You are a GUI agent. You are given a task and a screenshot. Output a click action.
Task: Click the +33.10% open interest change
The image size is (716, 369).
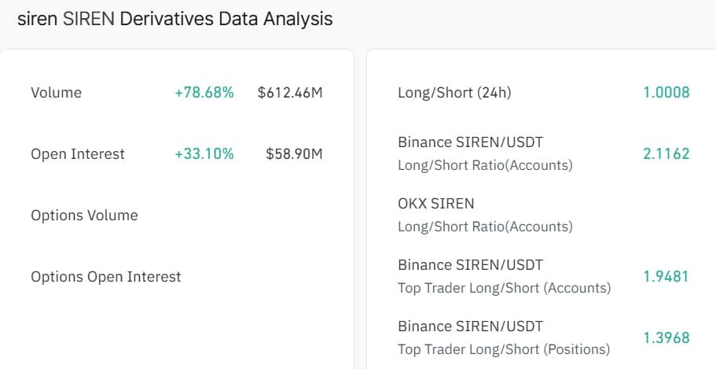(x=204, y=154)
